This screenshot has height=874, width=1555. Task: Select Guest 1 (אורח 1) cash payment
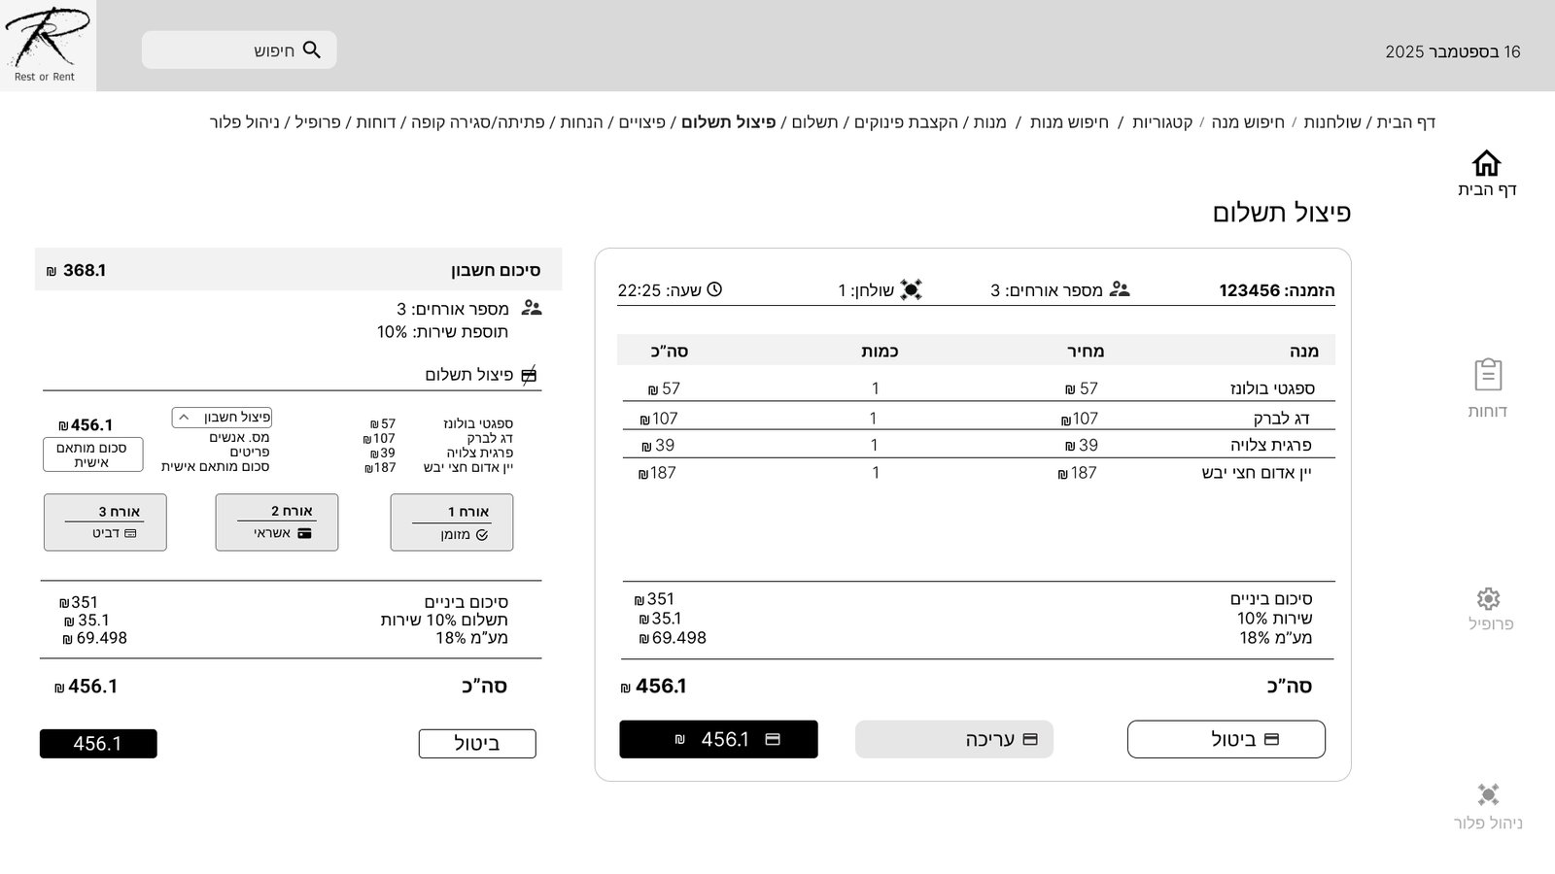point(452,522)
